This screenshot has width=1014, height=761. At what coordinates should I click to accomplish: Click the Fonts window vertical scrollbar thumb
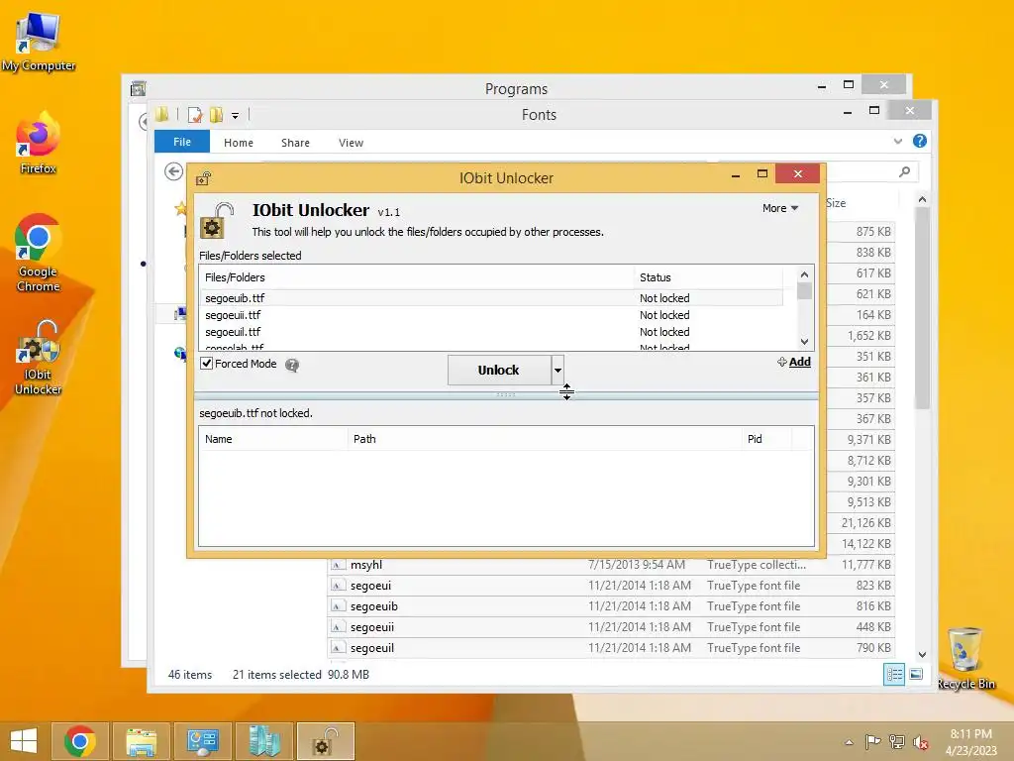(x=923, y=307)
